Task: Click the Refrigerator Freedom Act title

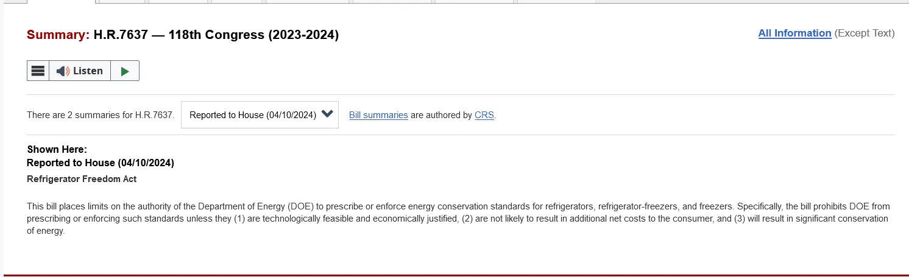Action: click(x=82, y=179)
